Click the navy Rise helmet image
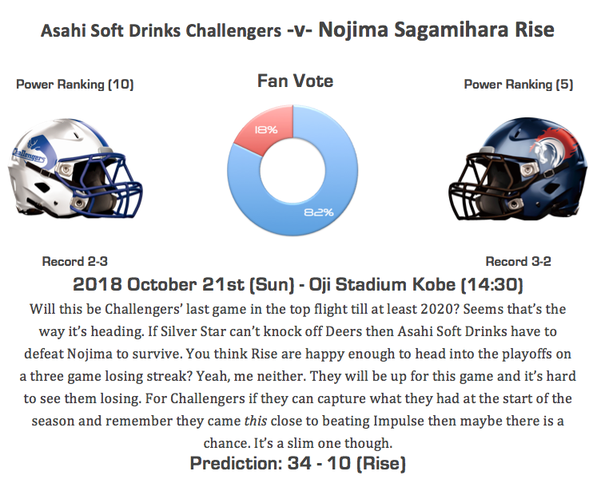 click(519, 168)
